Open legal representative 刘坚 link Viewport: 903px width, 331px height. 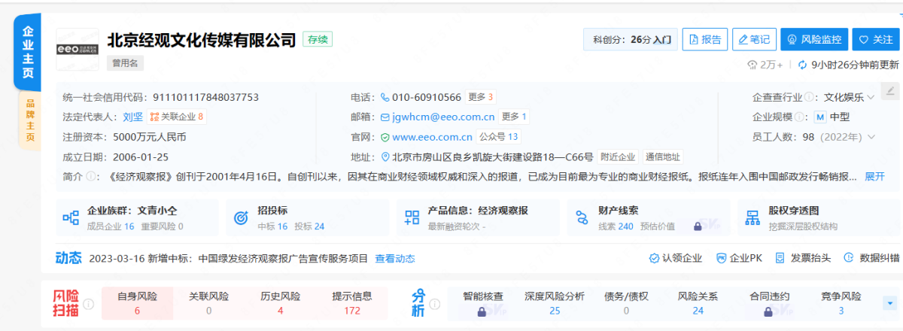132,117
